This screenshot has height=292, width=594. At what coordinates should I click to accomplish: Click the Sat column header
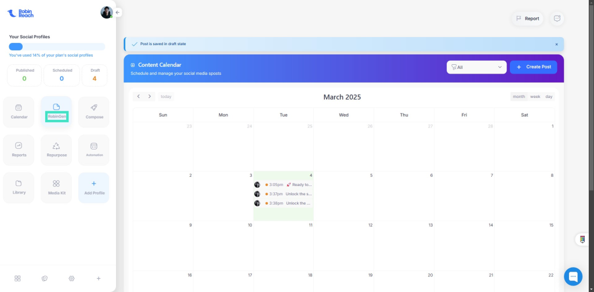524,115
